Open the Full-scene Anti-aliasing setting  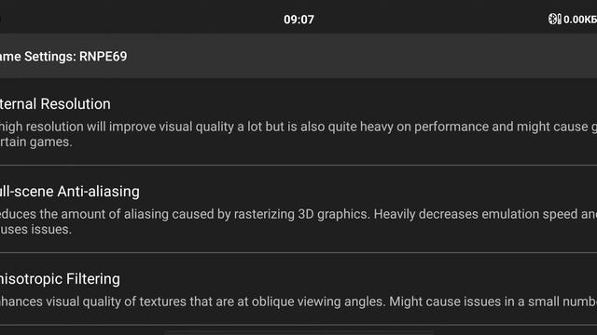click(298, 209)
